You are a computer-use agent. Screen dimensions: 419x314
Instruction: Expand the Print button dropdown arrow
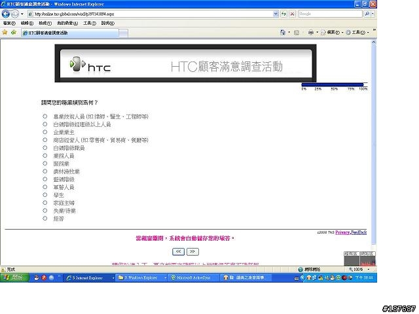[317, 33]
